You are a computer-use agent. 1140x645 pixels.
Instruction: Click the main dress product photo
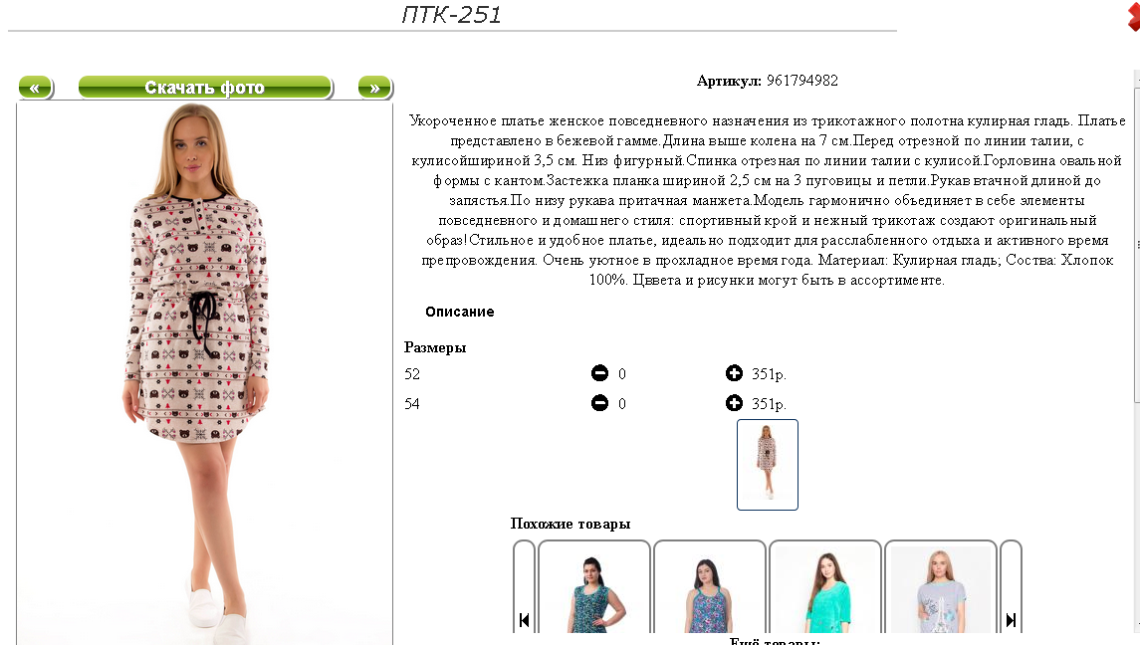[x=204, y=373]
